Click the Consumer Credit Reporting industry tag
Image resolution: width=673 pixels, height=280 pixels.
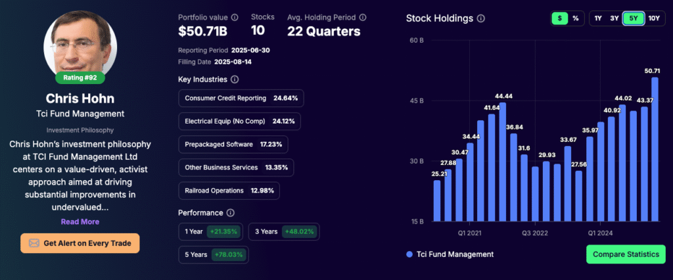pyautogui.click(x=241, y=98)
